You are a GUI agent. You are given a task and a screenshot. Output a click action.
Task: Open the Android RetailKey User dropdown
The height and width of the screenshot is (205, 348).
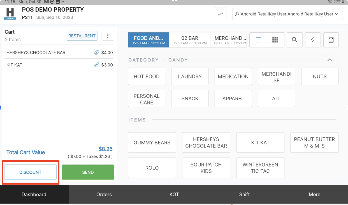(287, 14)
